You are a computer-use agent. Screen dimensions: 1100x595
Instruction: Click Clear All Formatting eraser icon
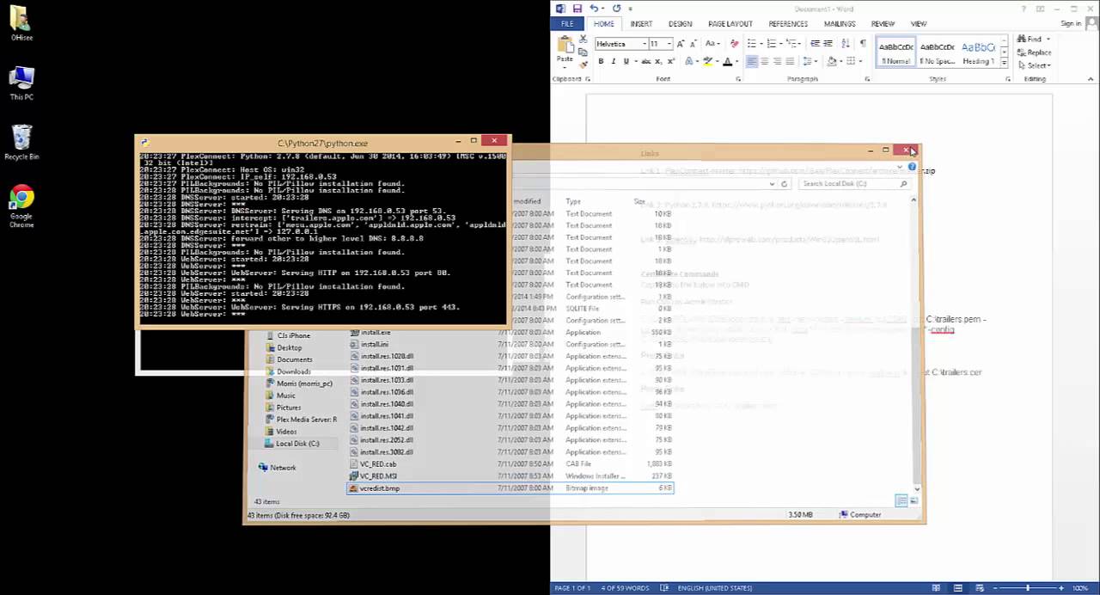point(734,44)
